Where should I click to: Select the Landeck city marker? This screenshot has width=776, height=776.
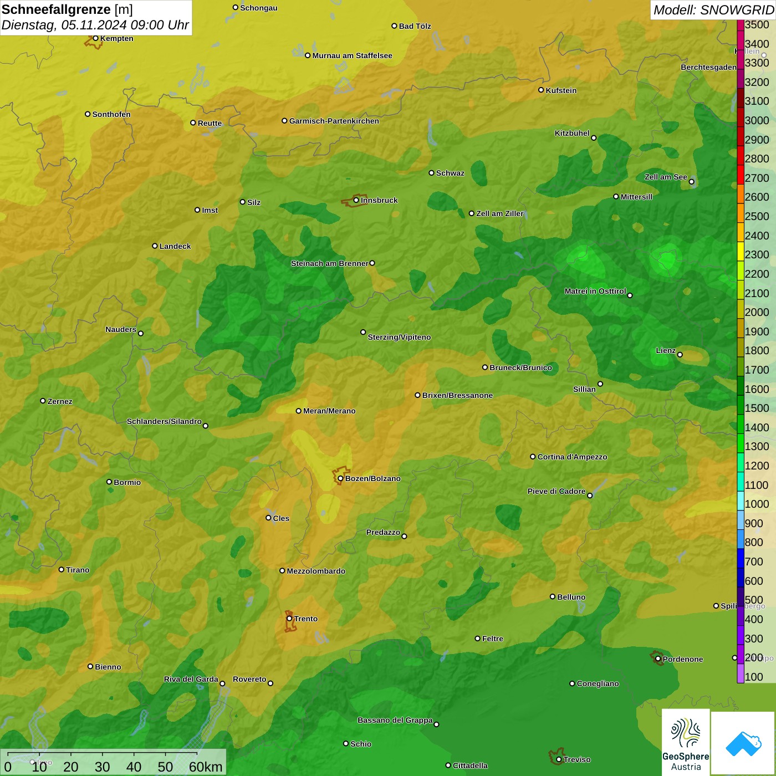(x=155, y=246)
